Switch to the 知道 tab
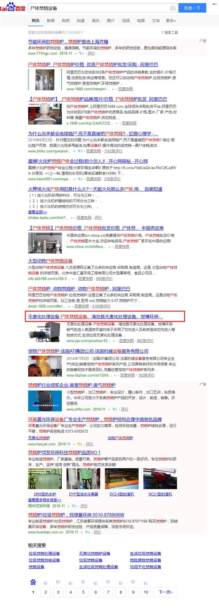 pos(81,21)
